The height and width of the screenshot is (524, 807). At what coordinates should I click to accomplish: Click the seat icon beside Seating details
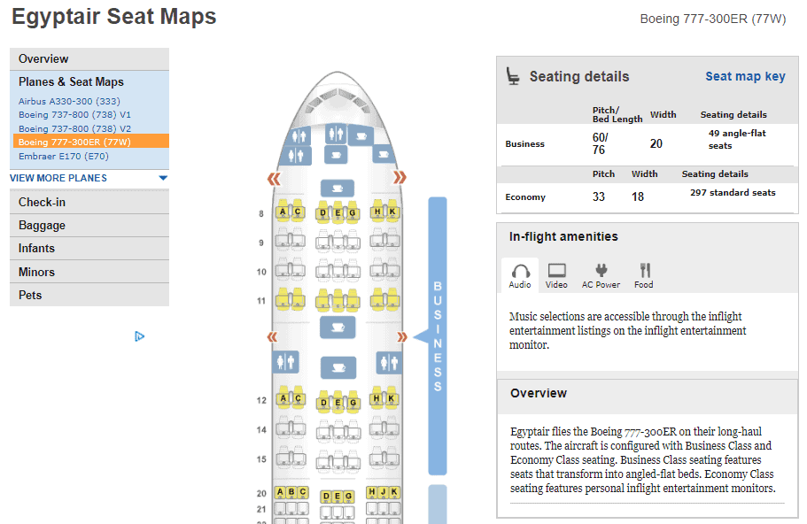coord(513,77)
